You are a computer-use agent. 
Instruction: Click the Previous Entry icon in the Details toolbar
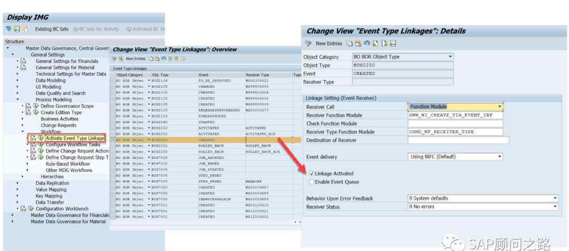pos(375,44)
